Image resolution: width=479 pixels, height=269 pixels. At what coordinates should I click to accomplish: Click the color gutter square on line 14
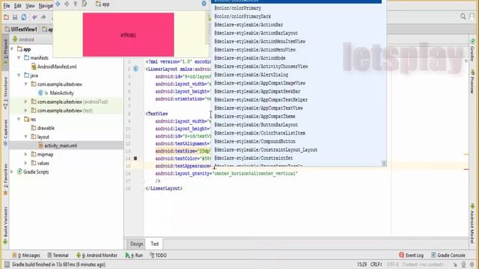point(135,158)
